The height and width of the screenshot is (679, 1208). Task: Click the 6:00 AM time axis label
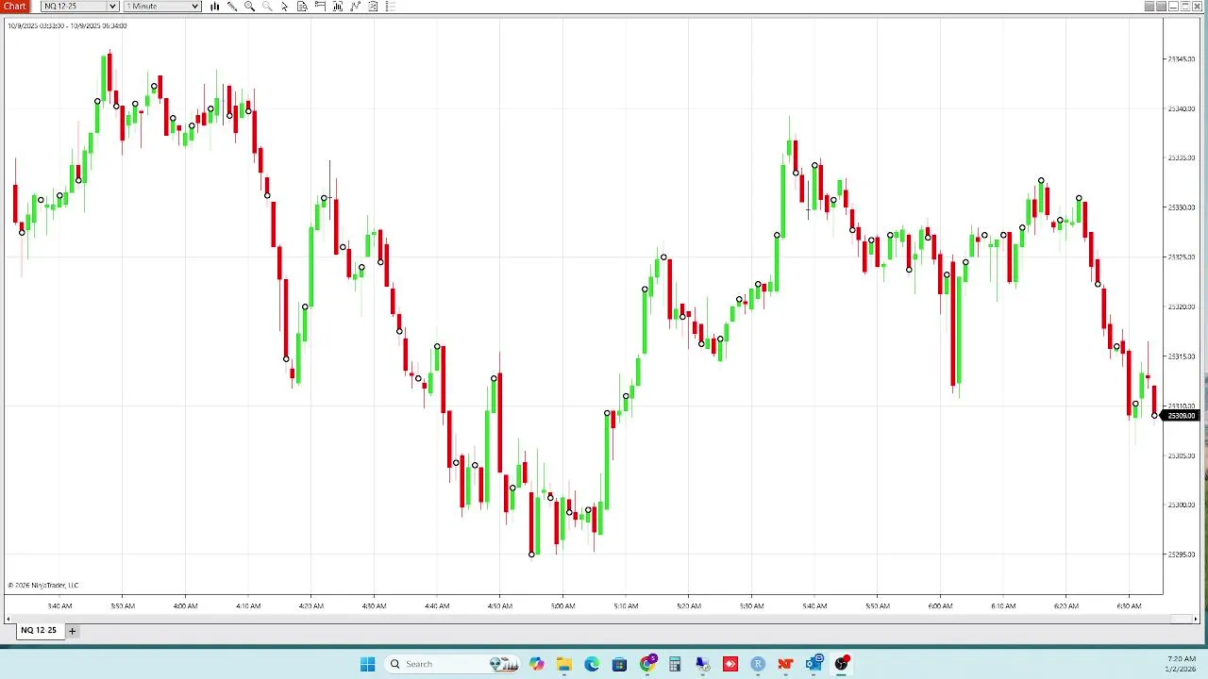(940, 605)
